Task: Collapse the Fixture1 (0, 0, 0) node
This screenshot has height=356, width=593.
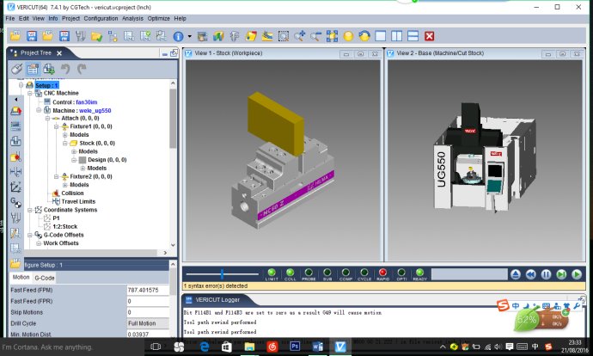Action: click(56, 126)
